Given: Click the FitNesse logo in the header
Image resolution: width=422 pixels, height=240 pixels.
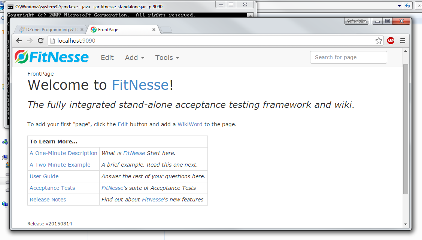Looking at the screenshot, I should point(52,57).
